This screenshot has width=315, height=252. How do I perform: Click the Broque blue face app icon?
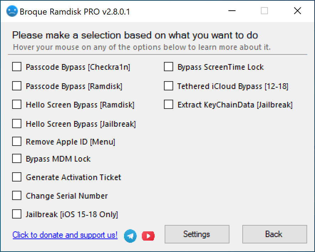click(12, 11)
